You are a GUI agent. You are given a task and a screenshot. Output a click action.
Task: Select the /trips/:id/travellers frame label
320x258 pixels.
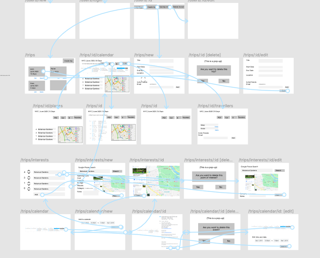pos(215,106)
